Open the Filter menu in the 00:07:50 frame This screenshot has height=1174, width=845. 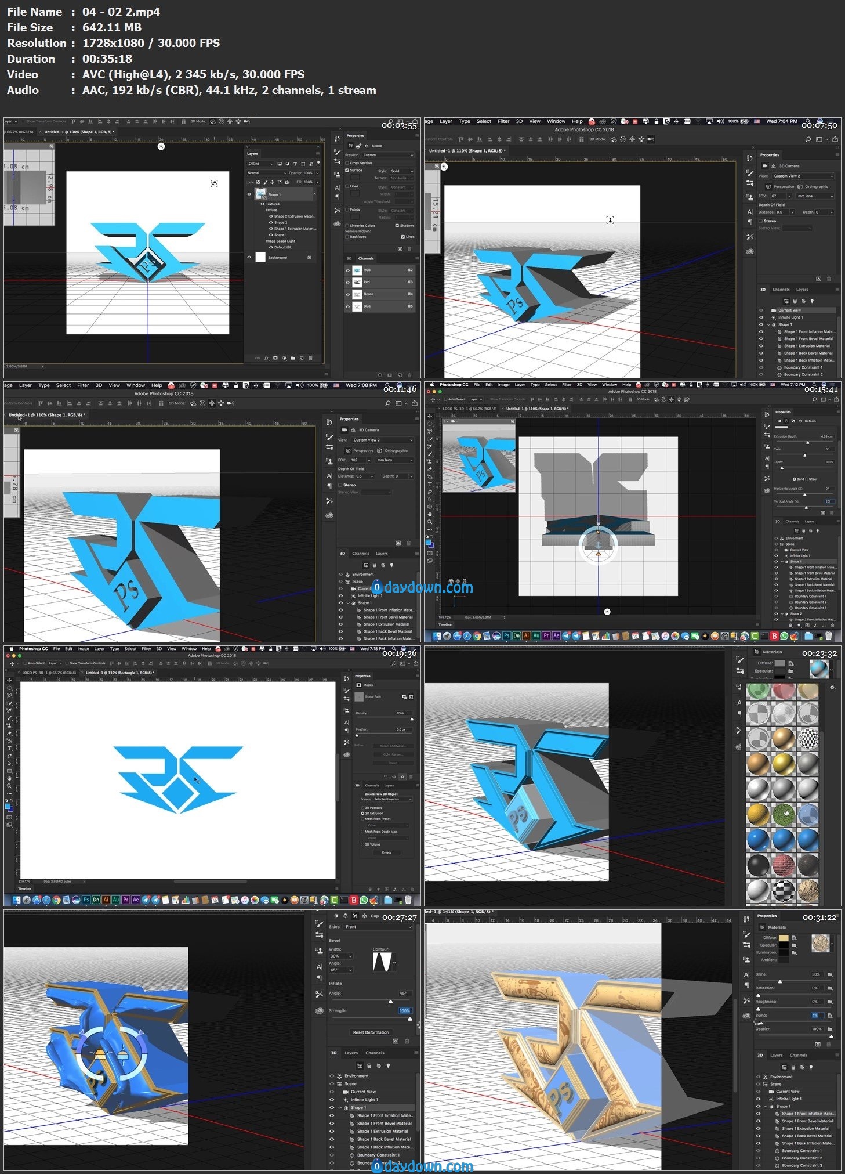[503, 121]
